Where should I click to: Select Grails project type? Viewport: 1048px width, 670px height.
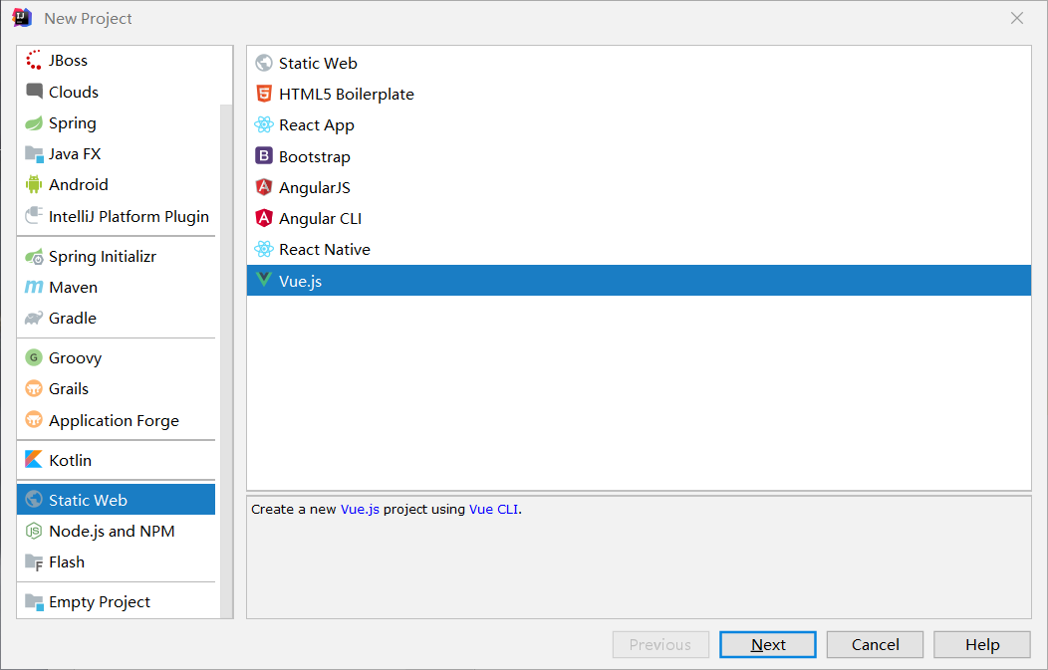tap(118, 388)
